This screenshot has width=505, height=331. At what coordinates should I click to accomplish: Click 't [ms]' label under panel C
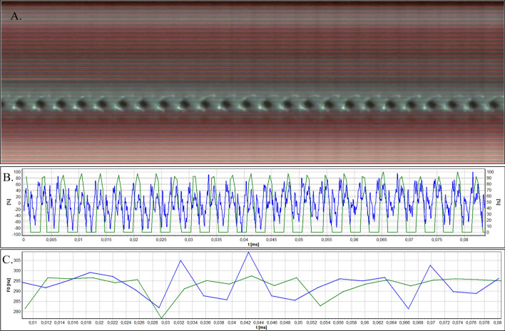coord(261,327)
